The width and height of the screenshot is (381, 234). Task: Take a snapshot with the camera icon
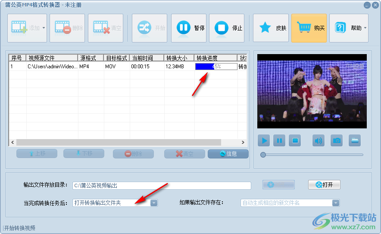[x=337, y=140]
